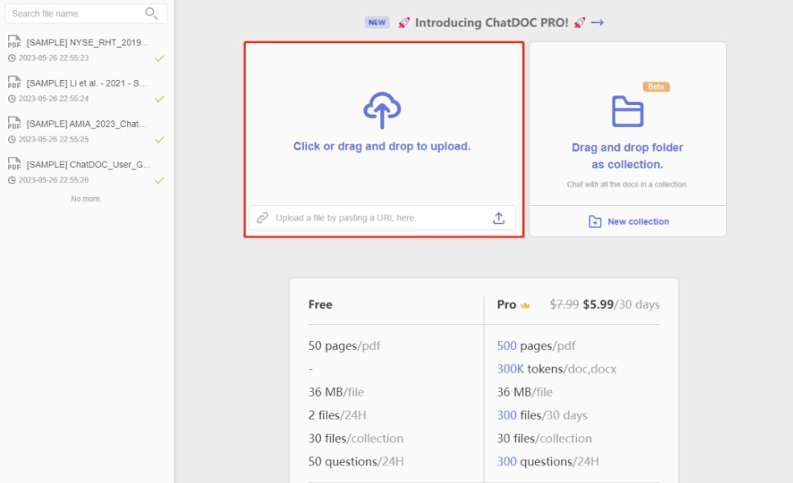This screenshot has width=793, height=483.
Task: Click '2 files/24H' text
Action: point(337,415)
